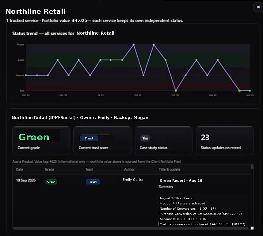Click the Grade column header
This screenshot has height=236, width=263.
pyautogui.click(x=49, y=169)
